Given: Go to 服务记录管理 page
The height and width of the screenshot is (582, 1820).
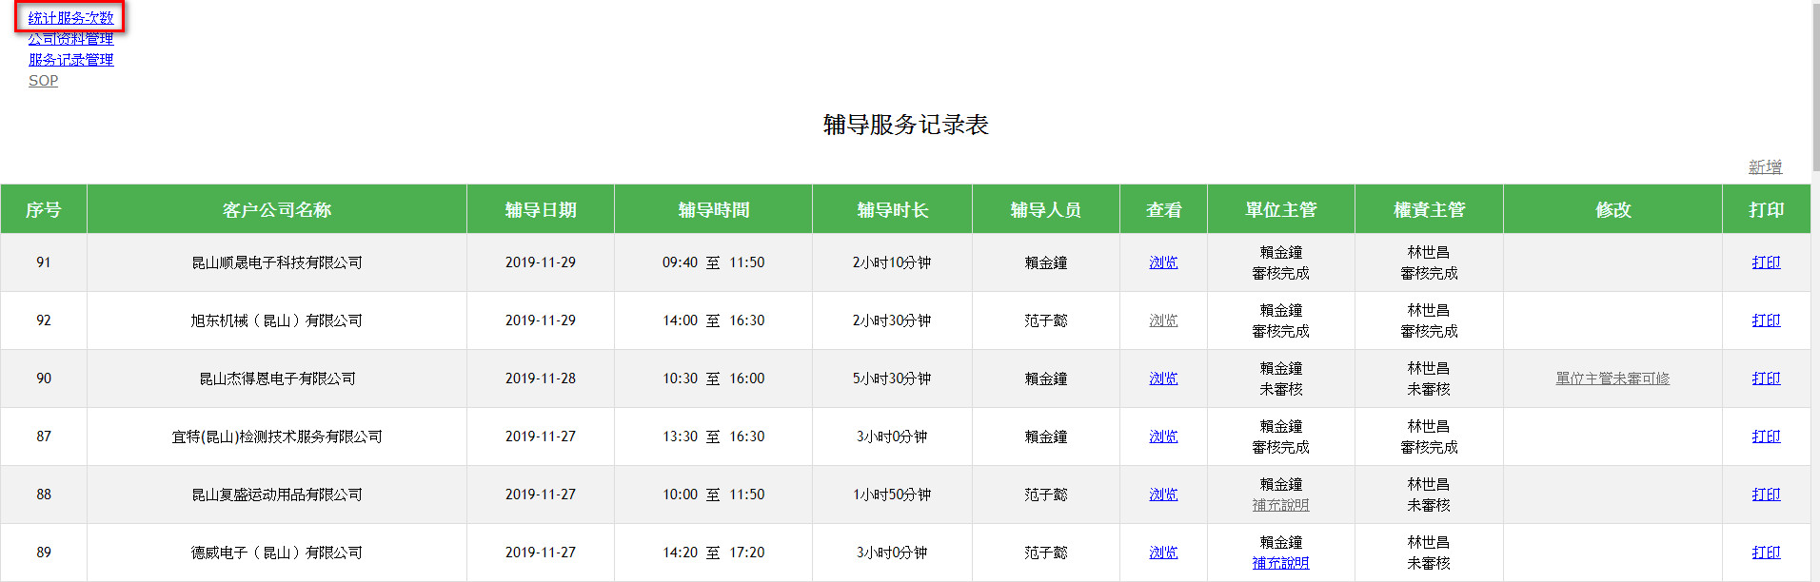Looking at the screenshot, I should [x=70, y=60].
